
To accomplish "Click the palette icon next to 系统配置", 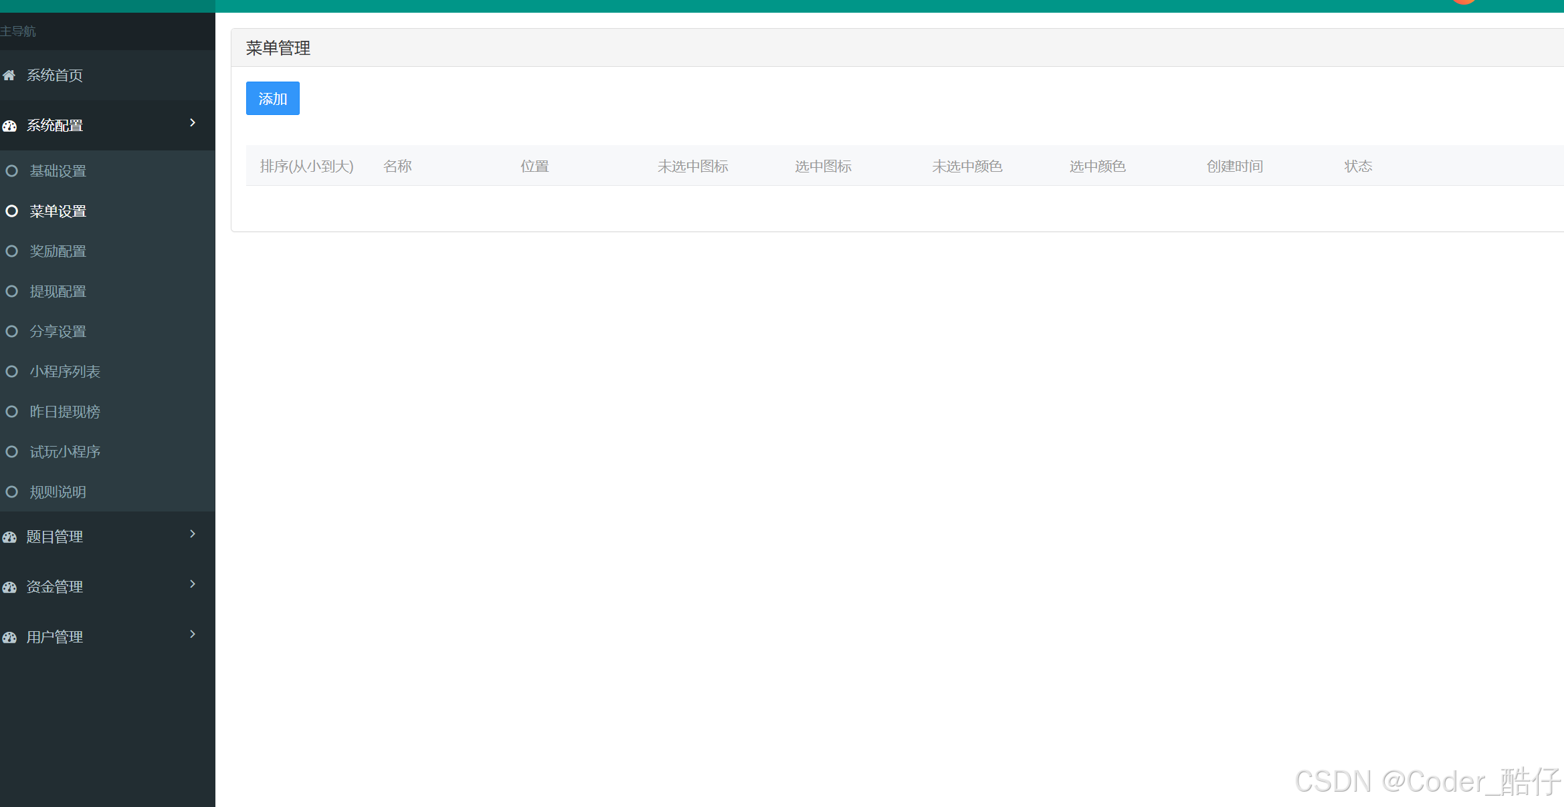I will point(9,126).
